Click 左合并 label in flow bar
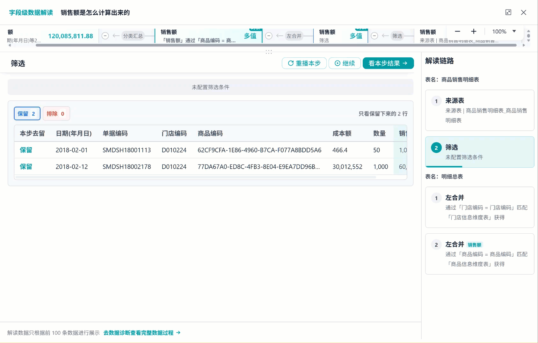Image resolution: width=538 pixels, height=343 pixels. click(x=294, y=36)
